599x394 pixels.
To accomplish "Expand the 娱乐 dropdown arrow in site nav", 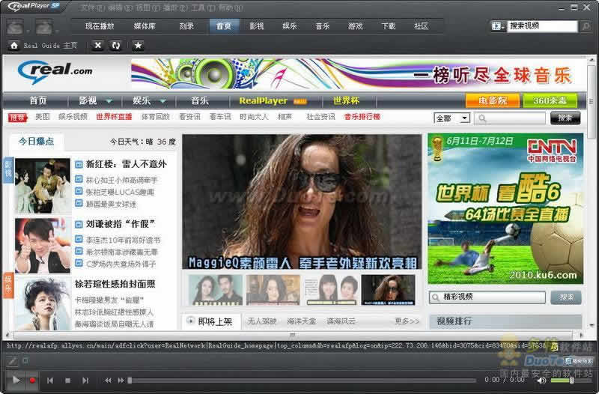I will coord(162,101).
